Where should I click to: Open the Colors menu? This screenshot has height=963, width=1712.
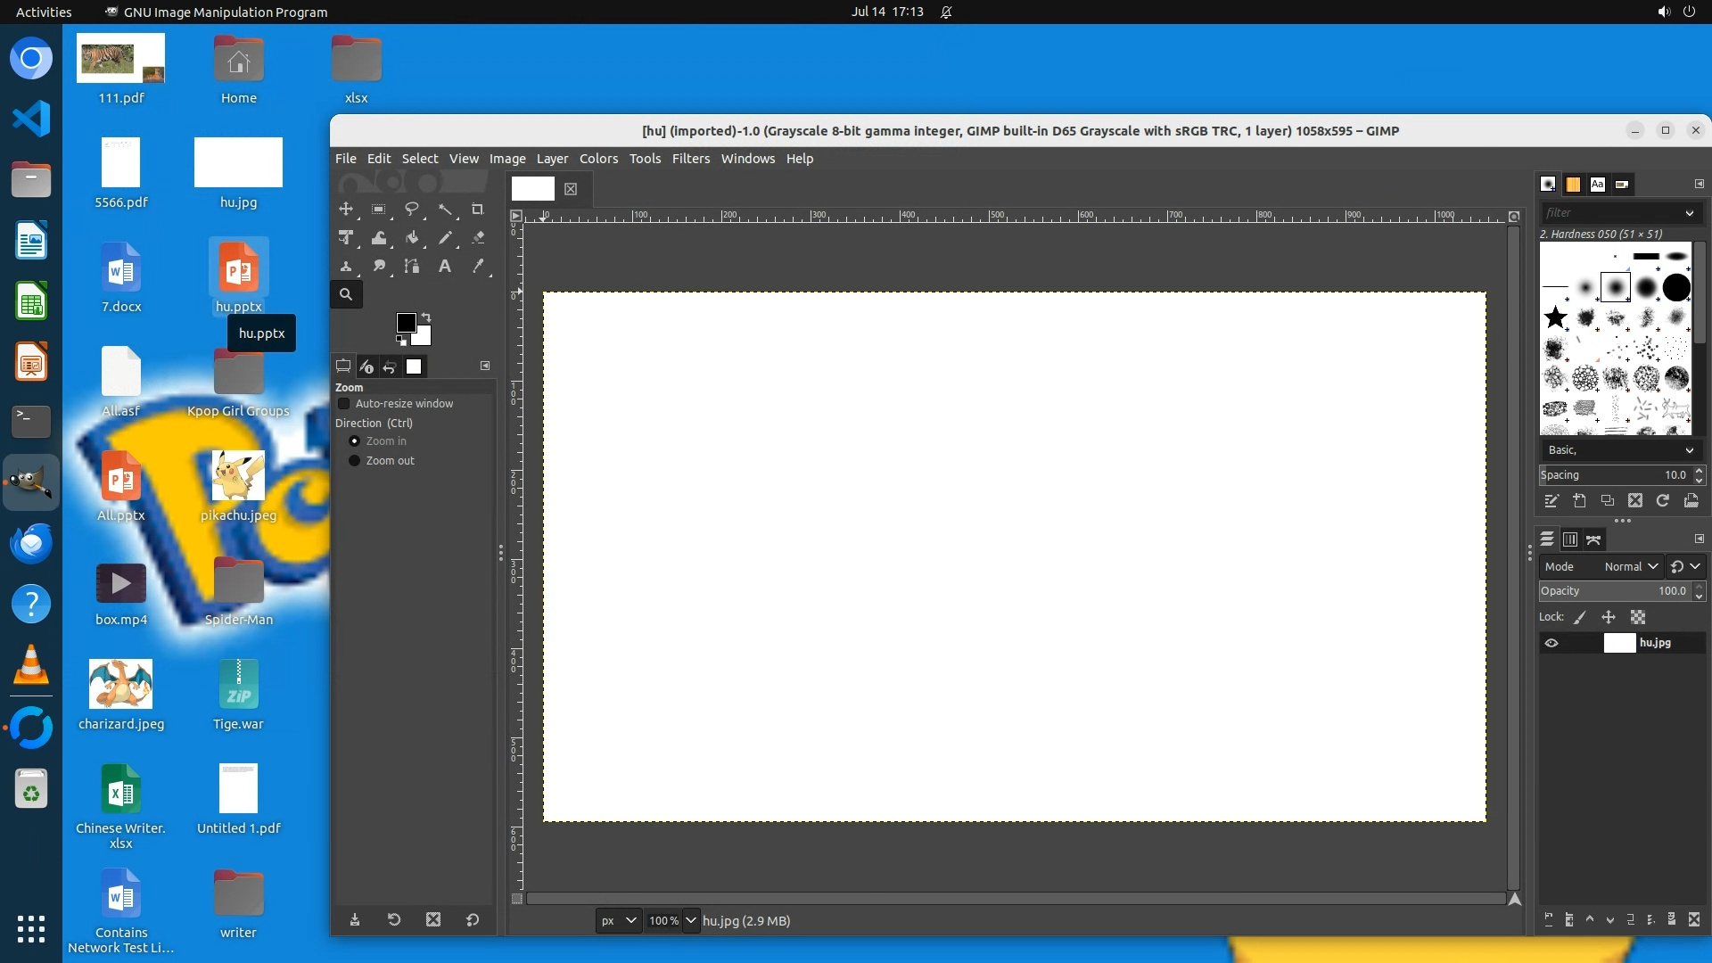point(598,159)
